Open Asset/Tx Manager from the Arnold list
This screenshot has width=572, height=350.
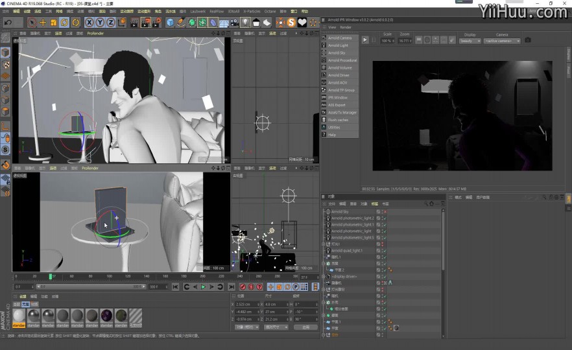pyautogui.click(x=340, y=112)
